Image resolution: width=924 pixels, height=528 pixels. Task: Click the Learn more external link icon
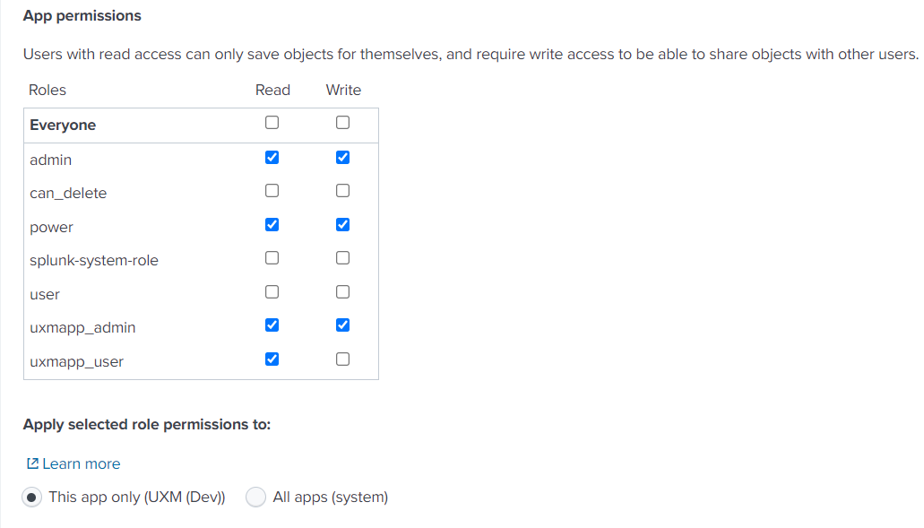[32, 463]
